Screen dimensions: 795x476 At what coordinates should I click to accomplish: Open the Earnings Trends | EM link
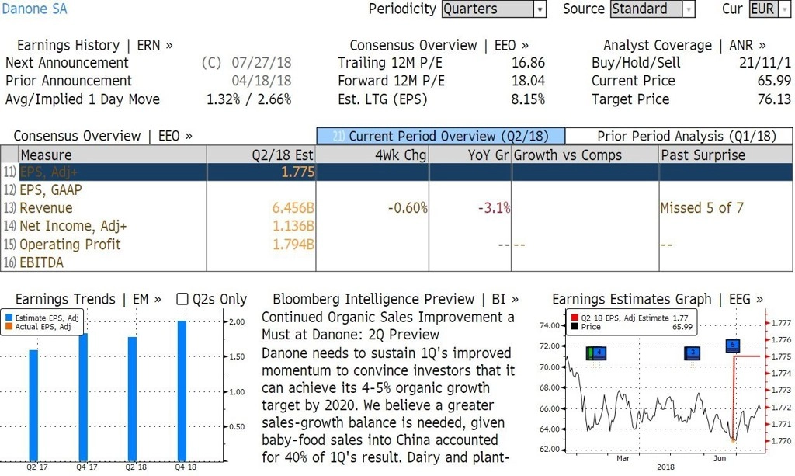point(89,299)
